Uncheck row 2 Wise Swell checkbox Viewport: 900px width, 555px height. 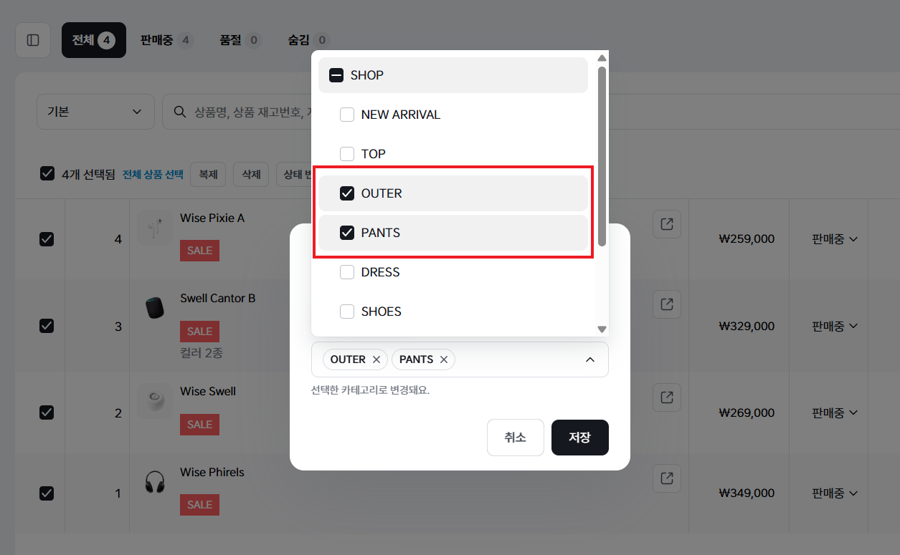[47, 412]
